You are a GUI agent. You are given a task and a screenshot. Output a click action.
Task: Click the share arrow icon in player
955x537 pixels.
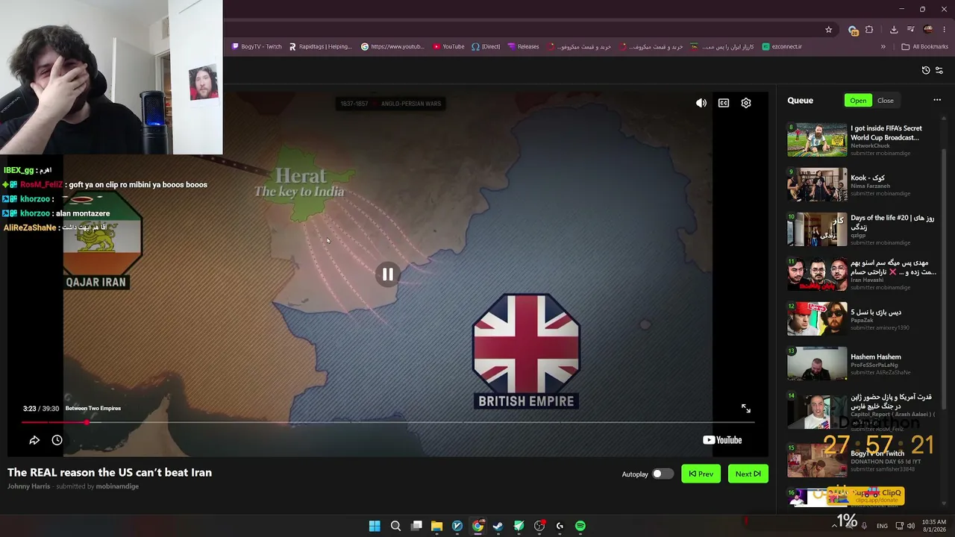coord(34,440)
